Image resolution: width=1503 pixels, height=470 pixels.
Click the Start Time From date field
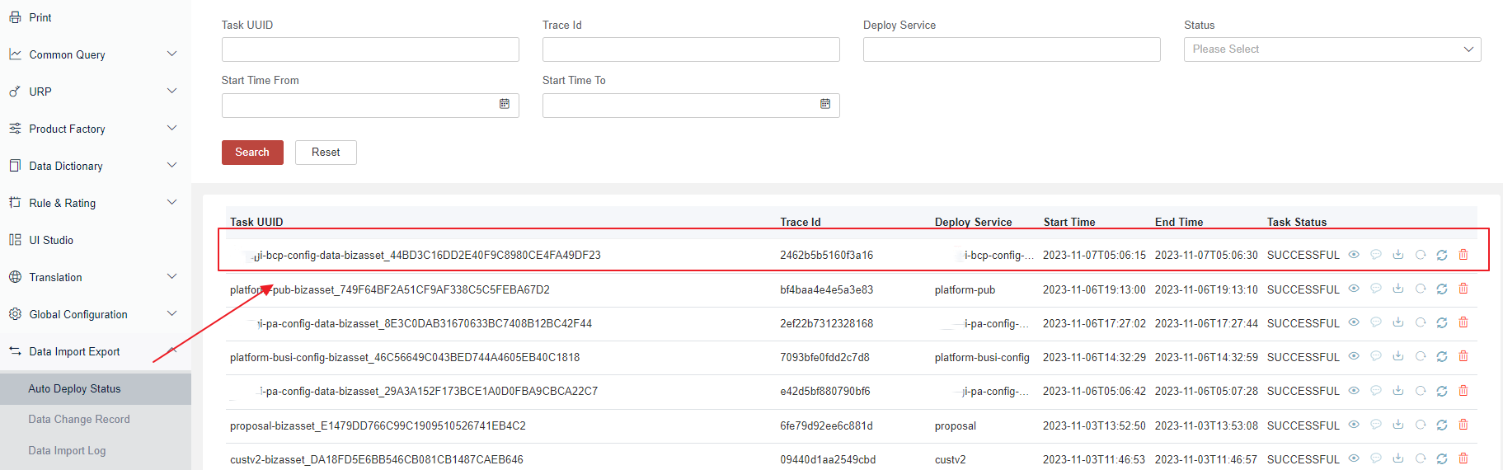(x=370, y=106)
